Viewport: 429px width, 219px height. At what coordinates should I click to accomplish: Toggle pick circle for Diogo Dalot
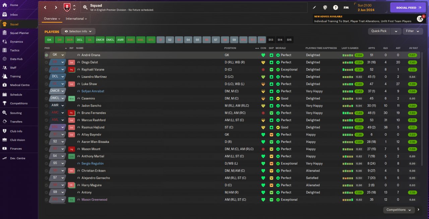(47, 62)
